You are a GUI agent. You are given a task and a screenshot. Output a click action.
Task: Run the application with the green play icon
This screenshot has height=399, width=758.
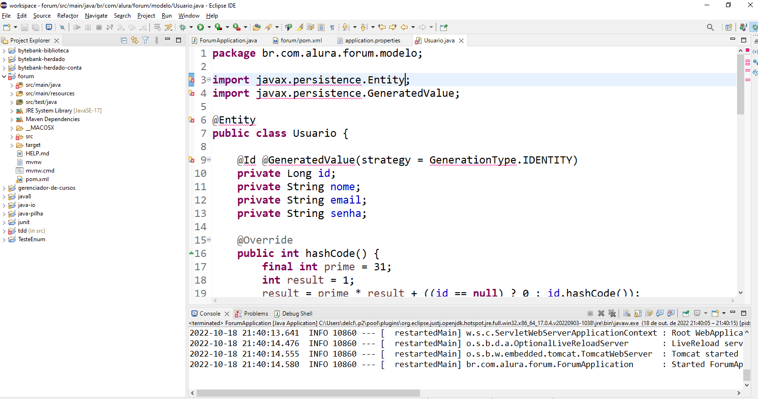coord(200,28)
